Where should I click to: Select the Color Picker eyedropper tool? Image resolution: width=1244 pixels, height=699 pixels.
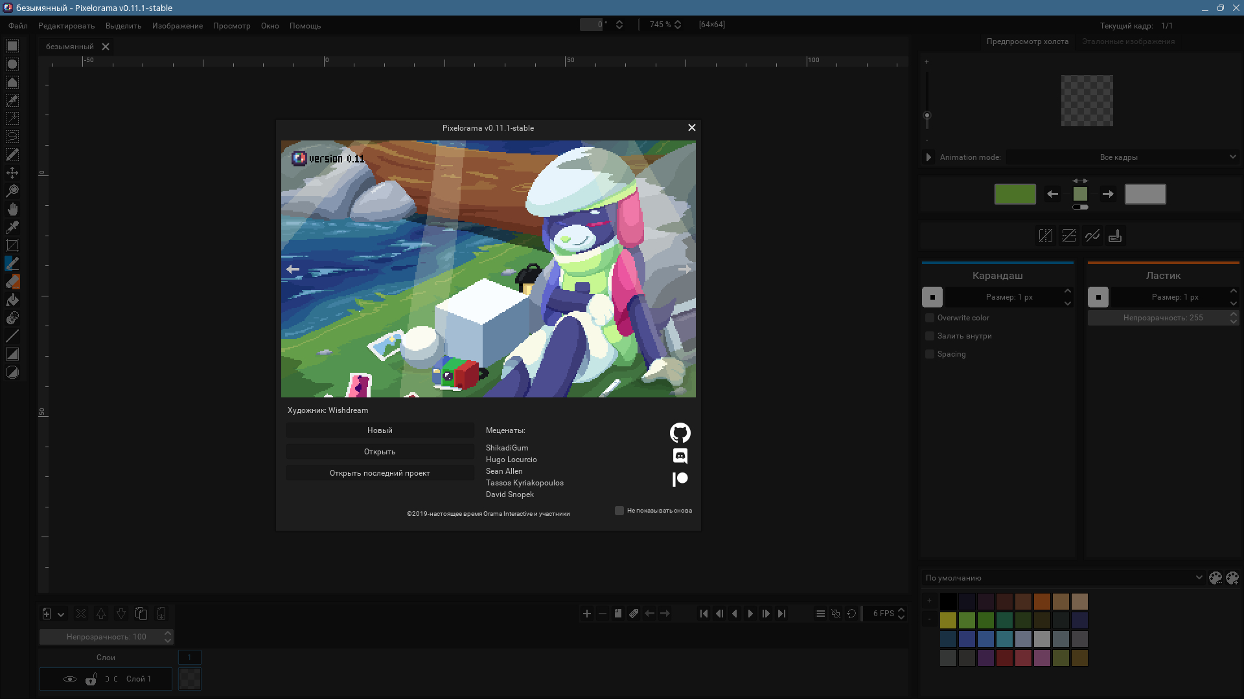12,227
